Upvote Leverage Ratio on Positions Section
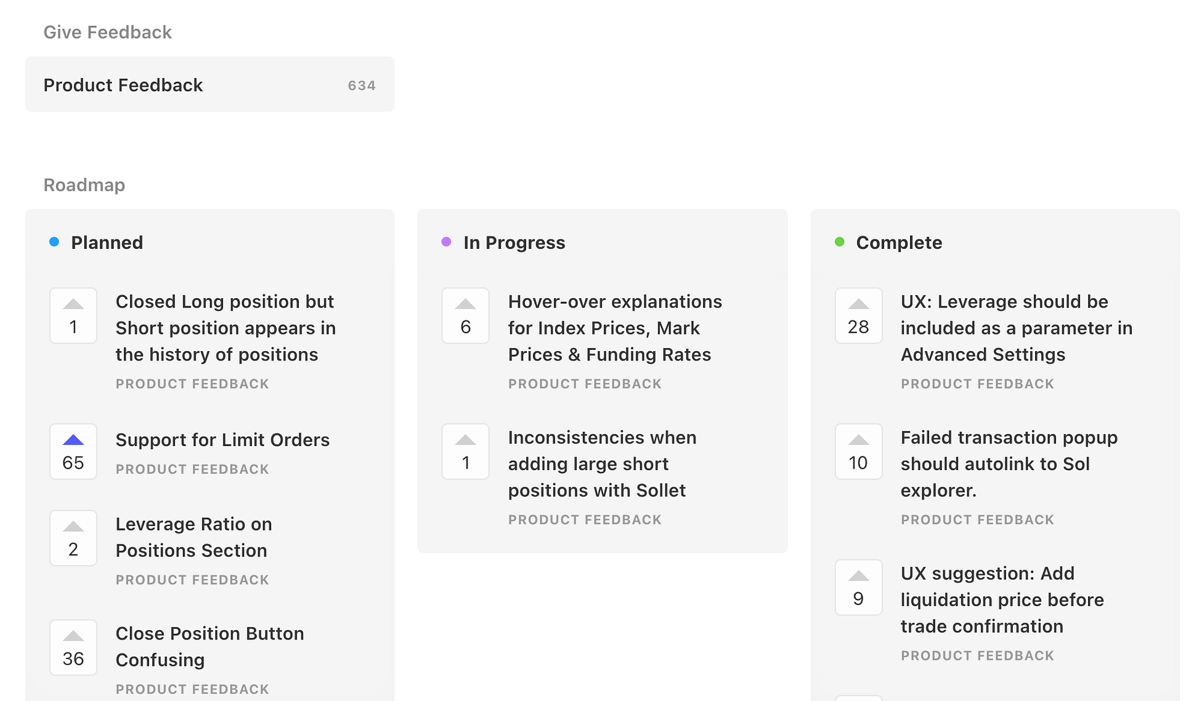Image resolution: width=1186 pixels, height=701 pixels. [73, 538]
